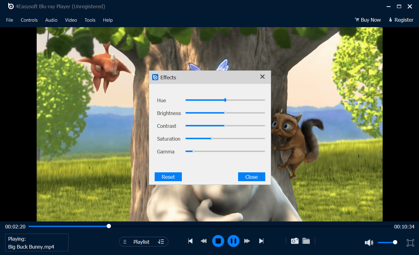Open the Help menu
This screenshot has height=255, width=419.
[x=108, y=20]
